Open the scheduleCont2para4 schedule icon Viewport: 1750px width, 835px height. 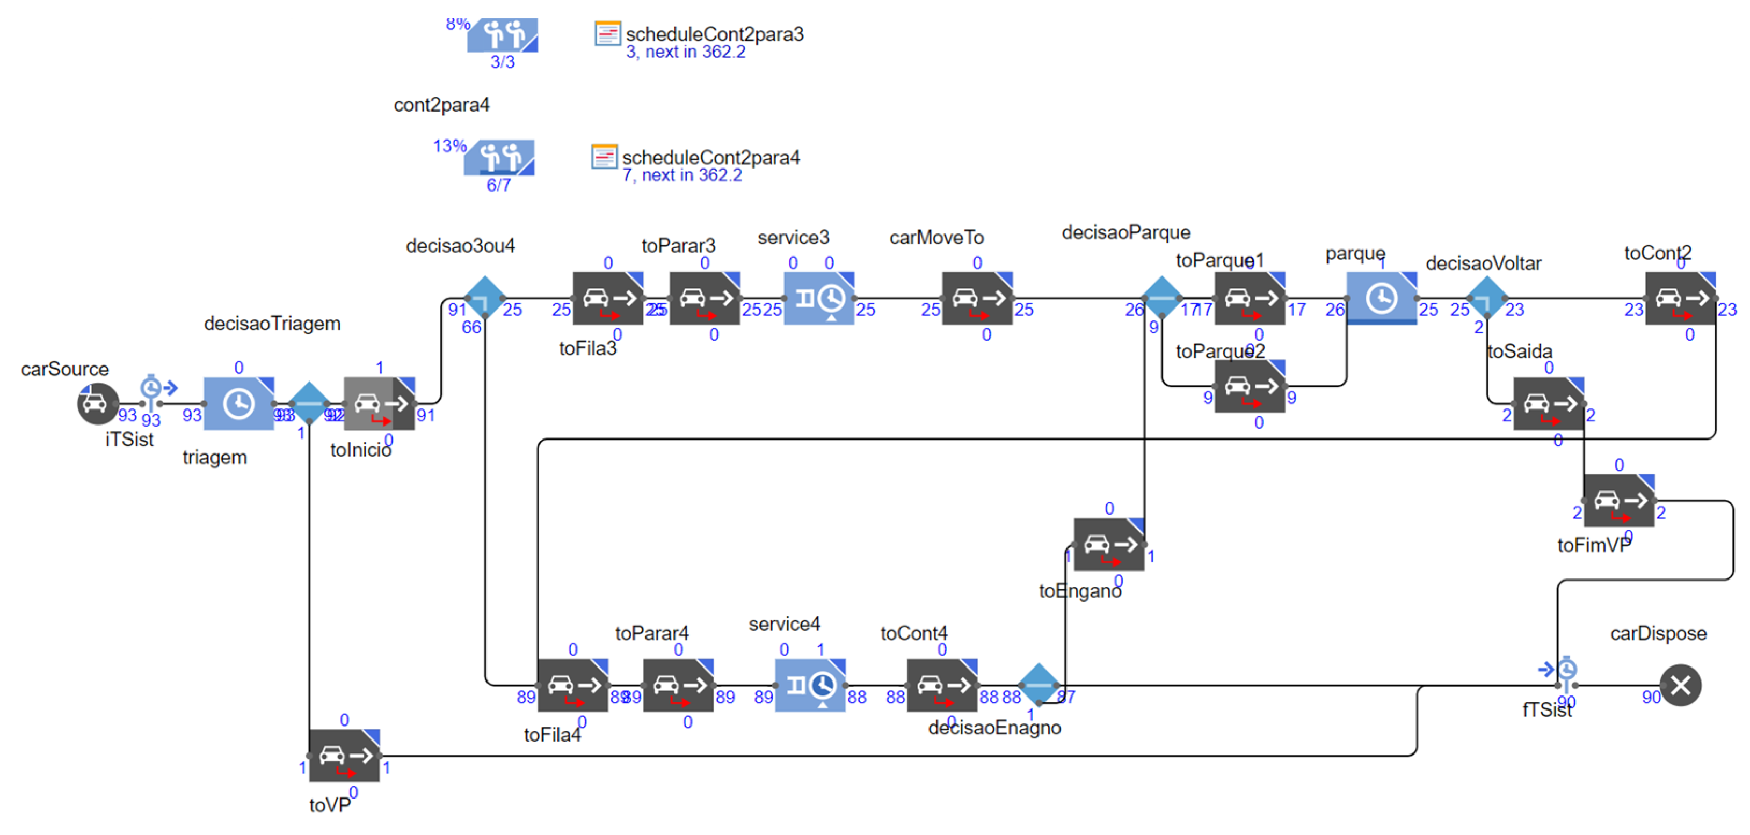point(604,157)
